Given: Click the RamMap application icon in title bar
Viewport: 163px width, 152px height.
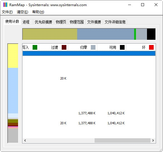Looking at the screenshot, I should click(x=5, y=5).
